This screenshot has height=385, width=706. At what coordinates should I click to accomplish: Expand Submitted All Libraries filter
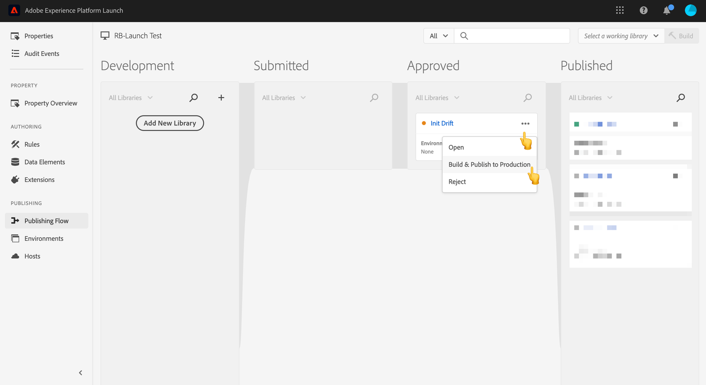pos(284,98)
